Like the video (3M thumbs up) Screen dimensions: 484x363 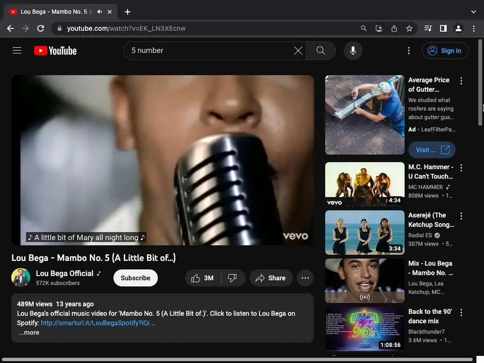[203, 278]
